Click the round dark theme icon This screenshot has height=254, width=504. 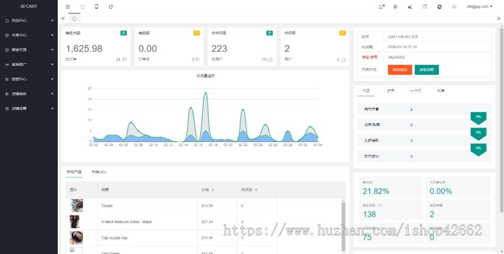point(440,6)
